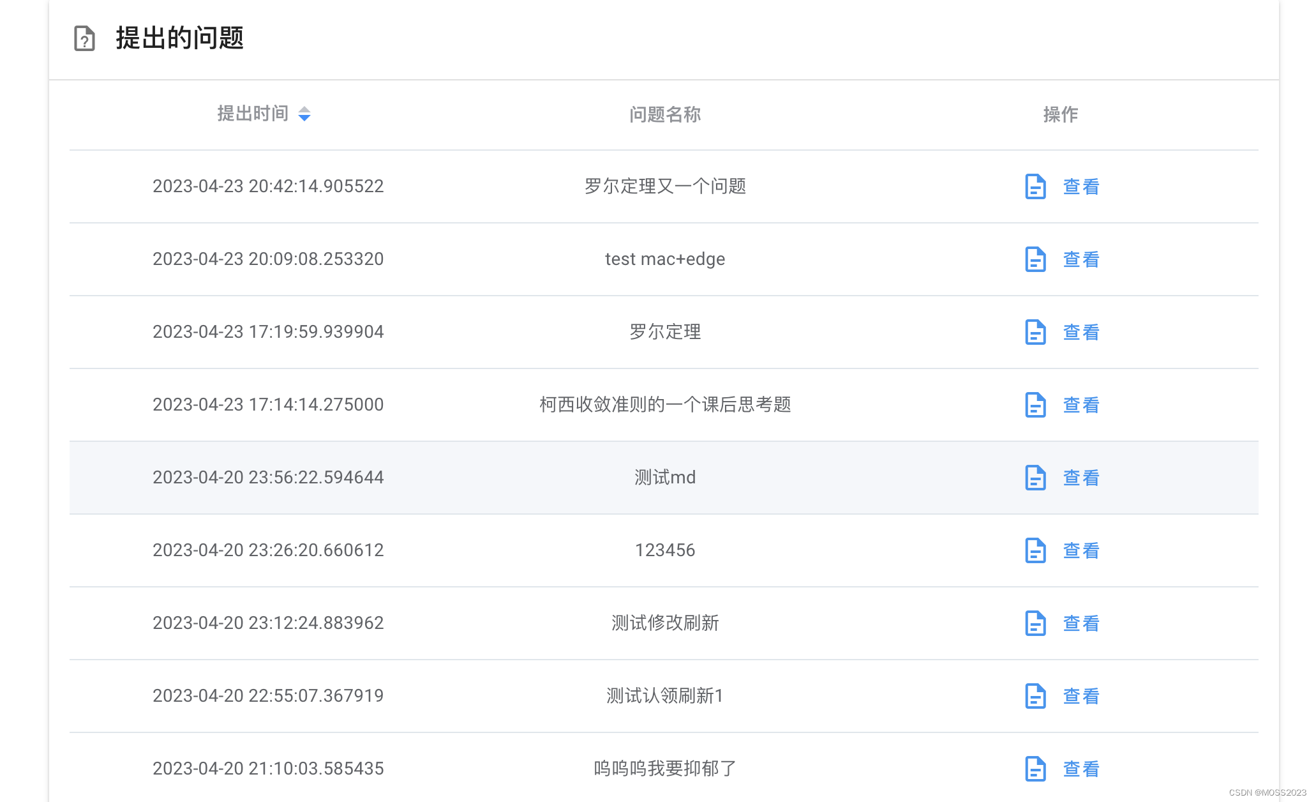Open 查看 link for 呜呜呜我要抑郁了
The image size is (1316, 802).
(x=1080, y=769)
